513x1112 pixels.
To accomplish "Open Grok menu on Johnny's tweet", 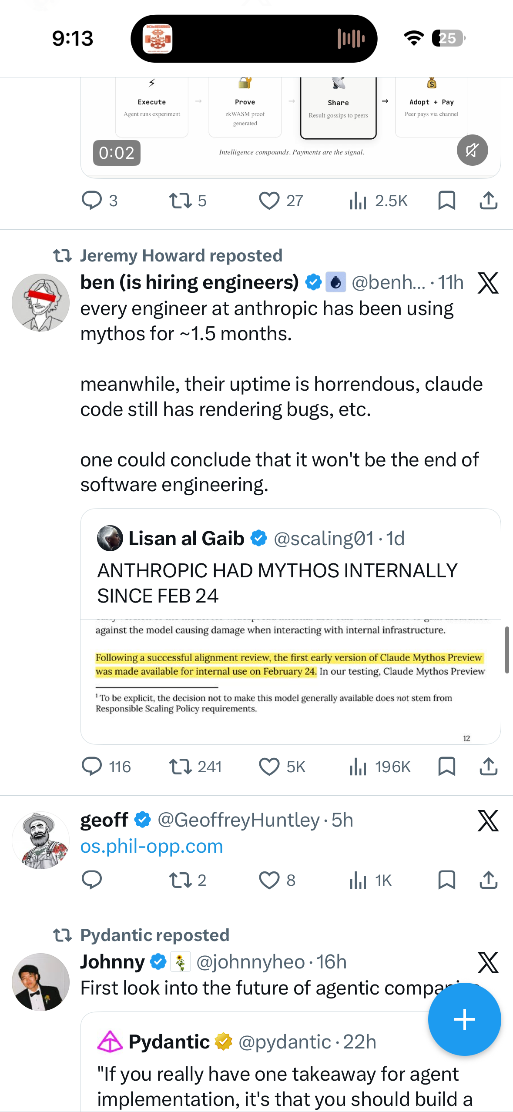I will (x=488, y=962).
